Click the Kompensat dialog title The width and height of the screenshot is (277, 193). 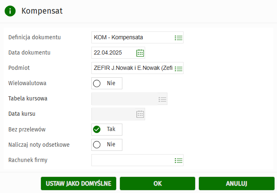pyautogui.click(x=42, y=11)
